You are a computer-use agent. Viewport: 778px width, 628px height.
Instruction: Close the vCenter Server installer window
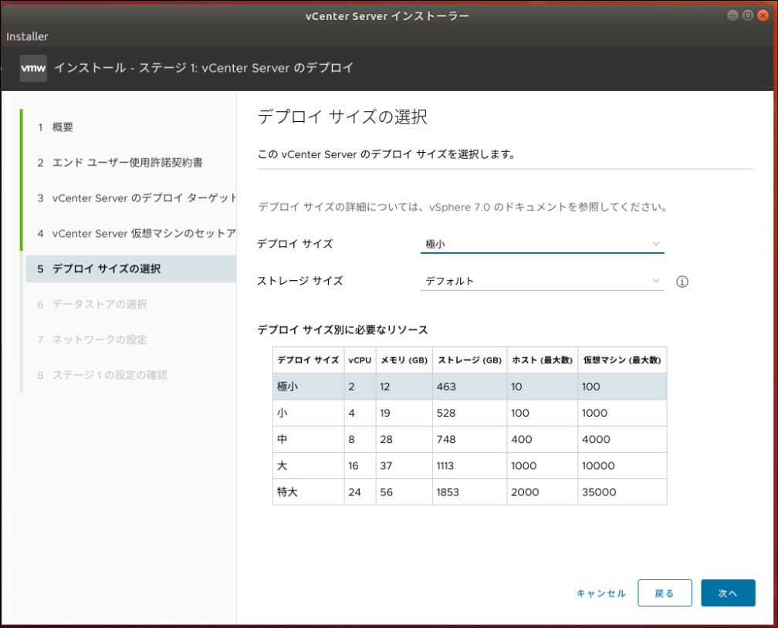[x=763, y=15]
